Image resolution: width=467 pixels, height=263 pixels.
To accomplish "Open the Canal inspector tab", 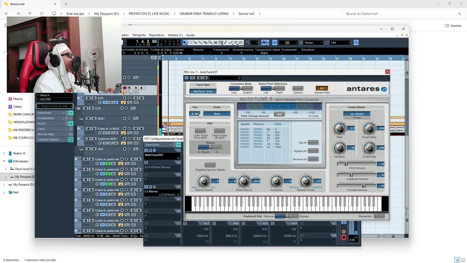I will pos(41,129).
